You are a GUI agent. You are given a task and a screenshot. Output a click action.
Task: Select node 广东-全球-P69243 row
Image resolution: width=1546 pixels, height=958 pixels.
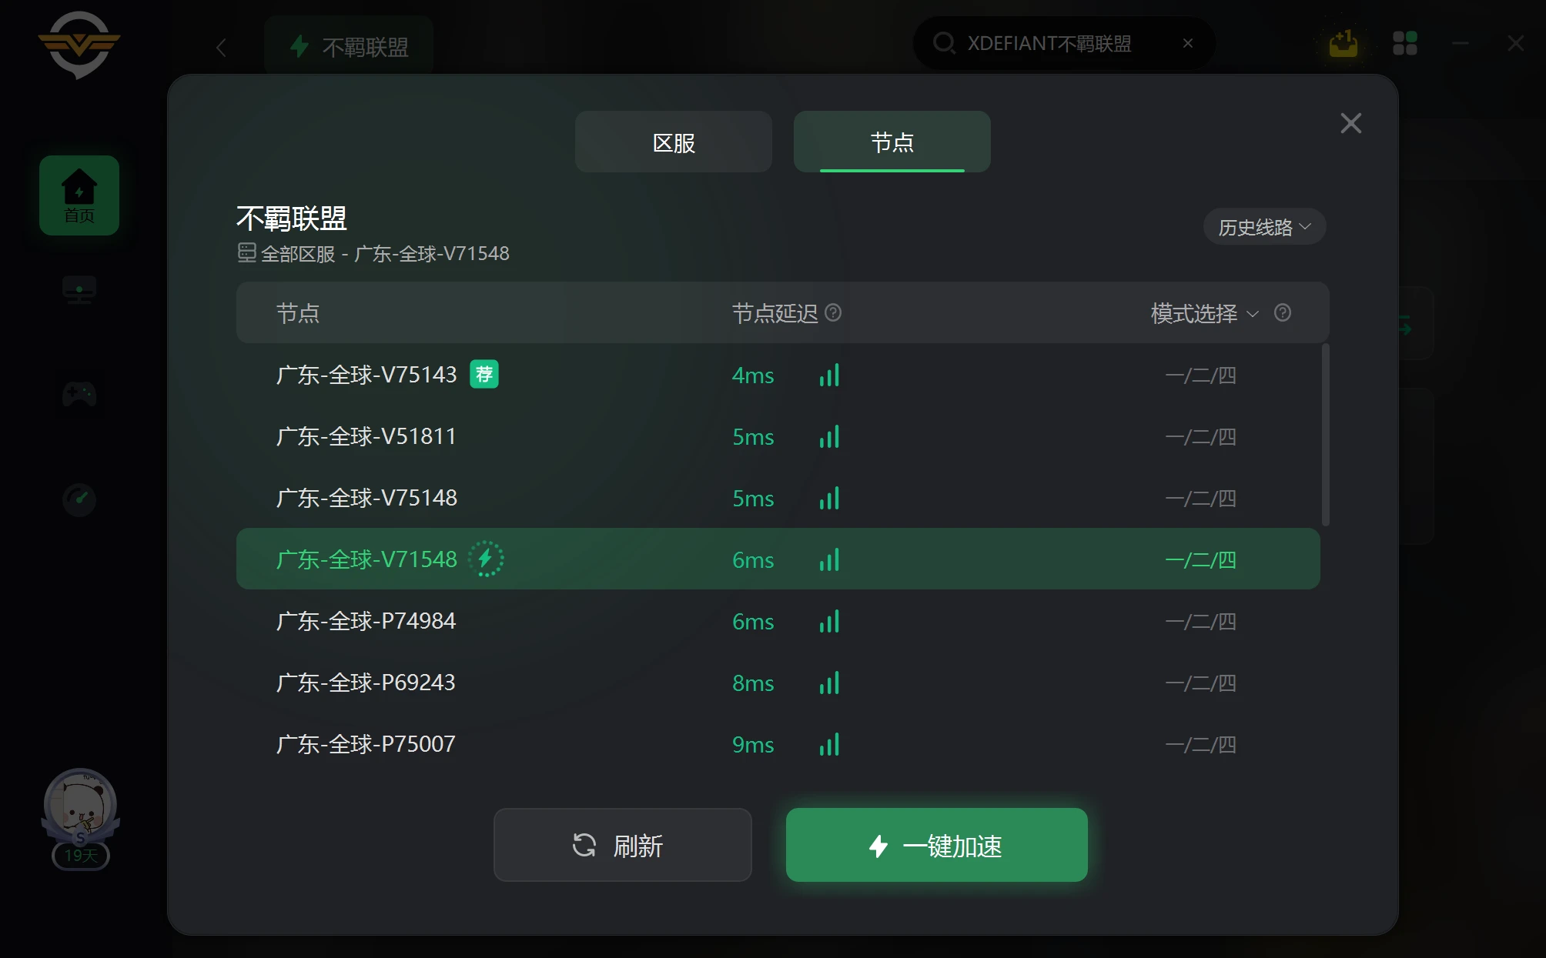(x=778, y=683)
